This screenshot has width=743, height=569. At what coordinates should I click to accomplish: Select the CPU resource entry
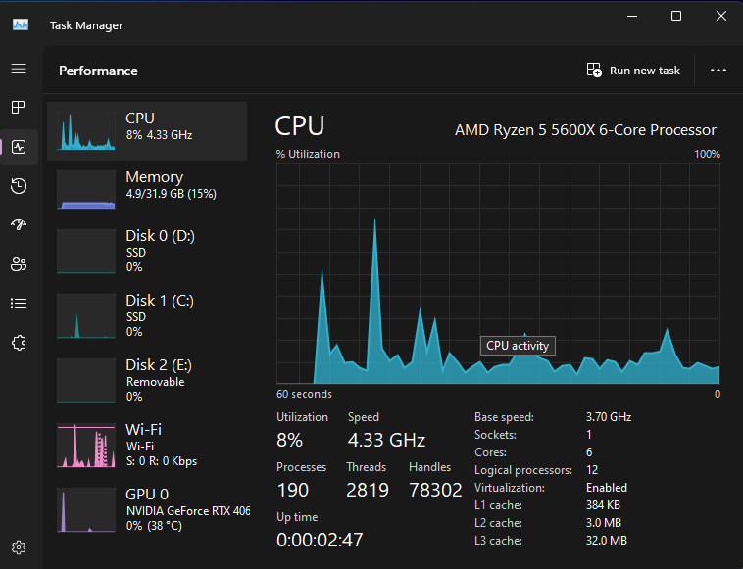(147, 131)
